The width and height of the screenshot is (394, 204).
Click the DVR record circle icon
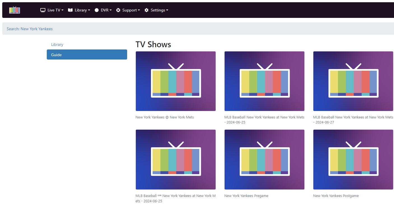97,10
